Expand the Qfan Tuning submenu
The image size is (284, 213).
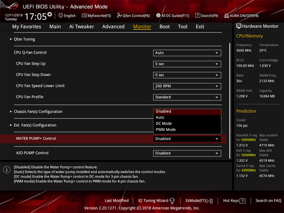[24, 39]
